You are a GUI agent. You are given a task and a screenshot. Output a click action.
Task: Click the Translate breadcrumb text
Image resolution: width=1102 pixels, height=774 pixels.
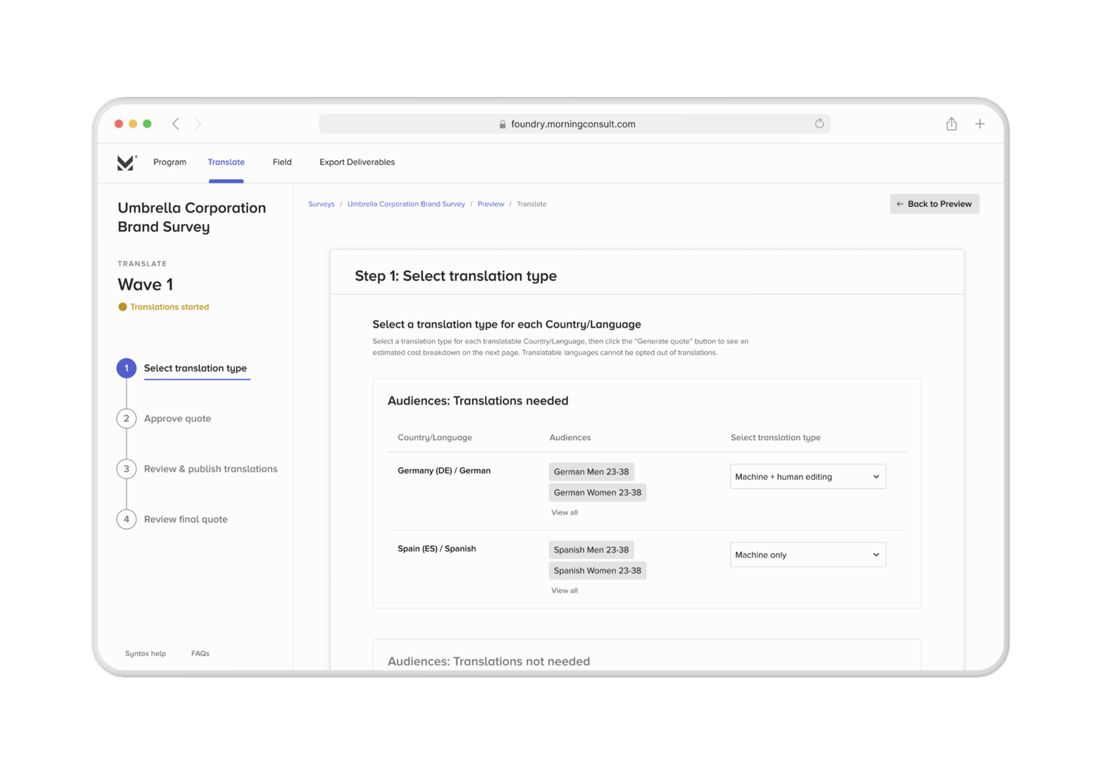tap(532, 204)
